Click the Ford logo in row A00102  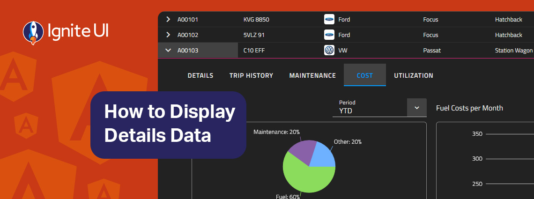pos(329,35)
